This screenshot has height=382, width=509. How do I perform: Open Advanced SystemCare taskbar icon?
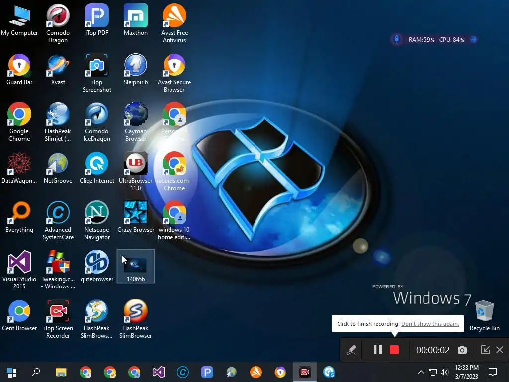pos(183,372)
